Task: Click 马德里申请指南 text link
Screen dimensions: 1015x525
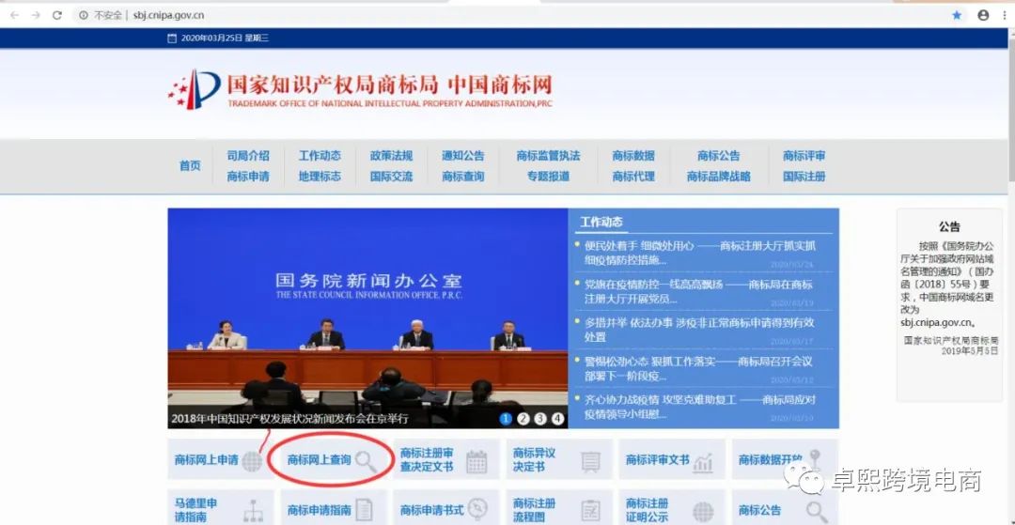Action: (195, 510)
